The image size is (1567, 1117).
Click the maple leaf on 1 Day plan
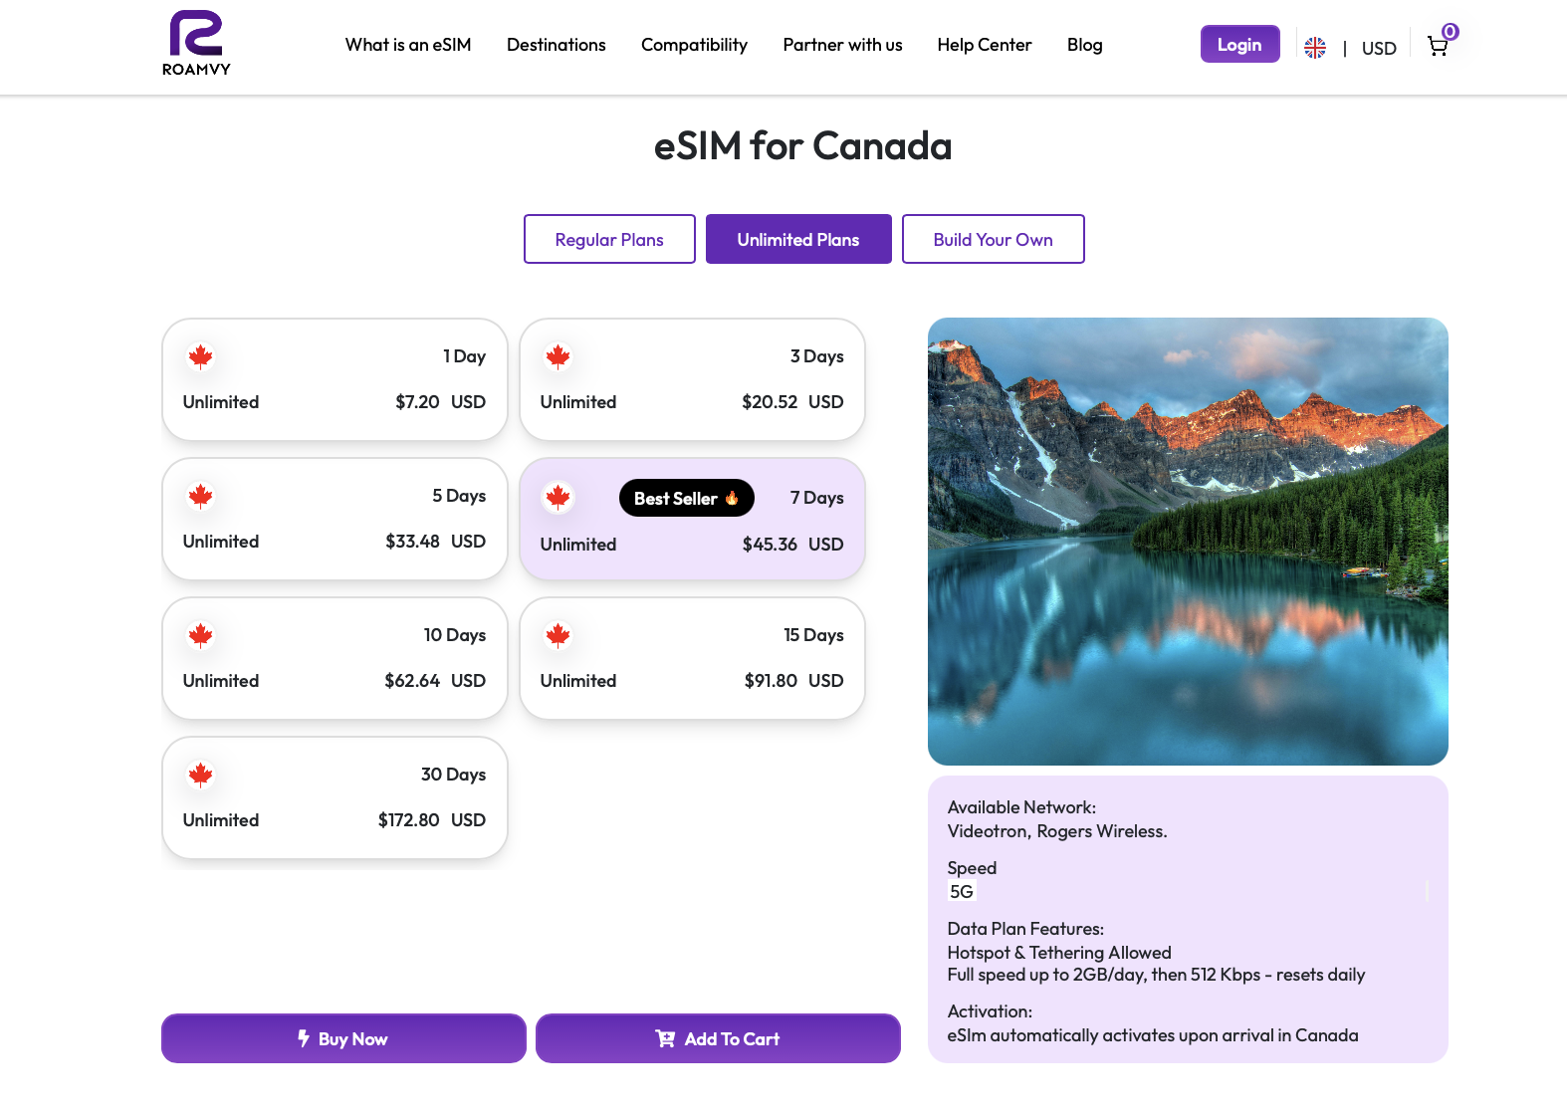tap(201, 356)
